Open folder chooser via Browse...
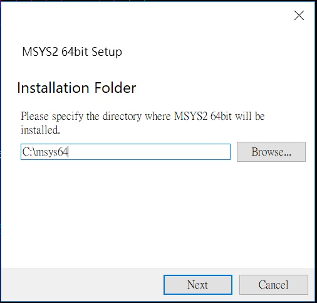Image resolution: width=317 pixels, height=303 pixels. [271, 152]
